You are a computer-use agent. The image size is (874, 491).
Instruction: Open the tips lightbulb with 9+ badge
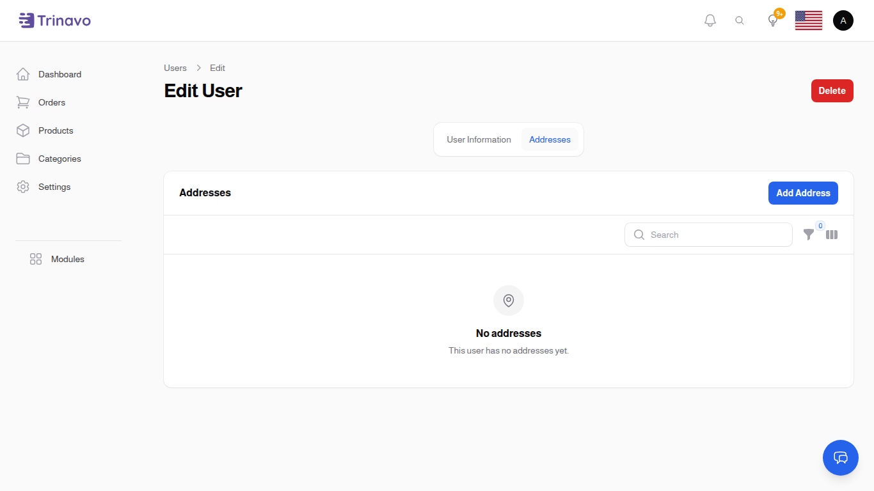pos(772,20)
